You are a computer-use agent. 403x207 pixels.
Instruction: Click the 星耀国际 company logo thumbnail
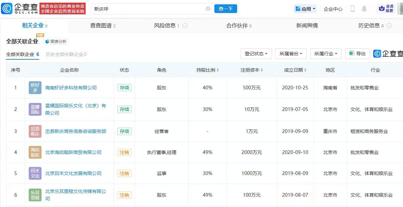pos(35,109)
